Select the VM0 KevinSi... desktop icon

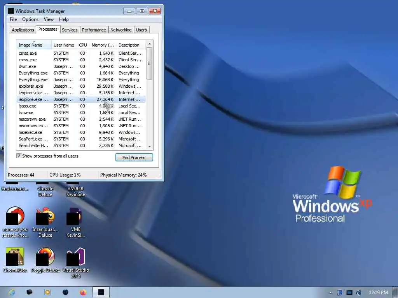(x=76, y=222)
